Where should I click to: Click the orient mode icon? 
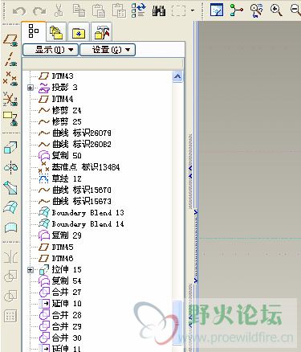[257, 10]
